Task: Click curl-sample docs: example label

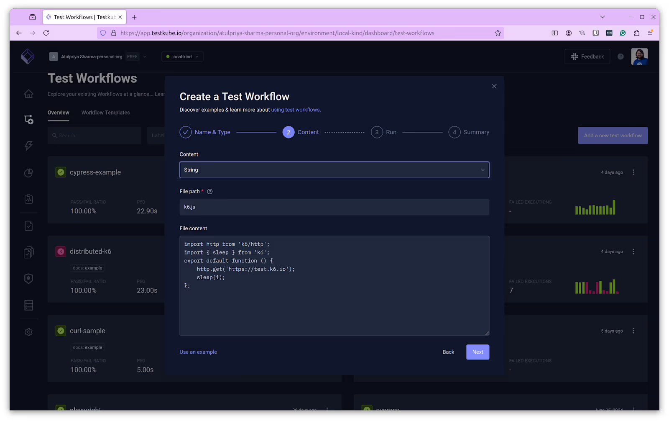Action: tap(87, 347)
